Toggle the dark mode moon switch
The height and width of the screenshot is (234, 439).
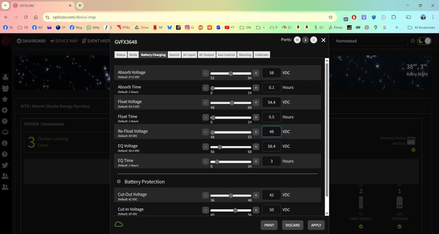pos(424,41)
